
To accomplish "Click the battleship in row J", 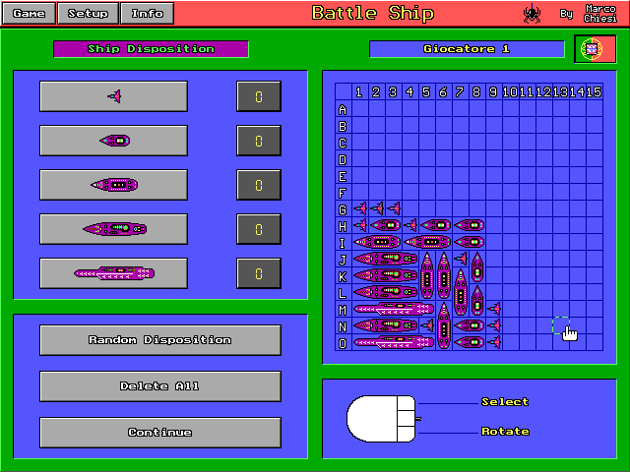I will pyautogui.click(x=385, y=259).
